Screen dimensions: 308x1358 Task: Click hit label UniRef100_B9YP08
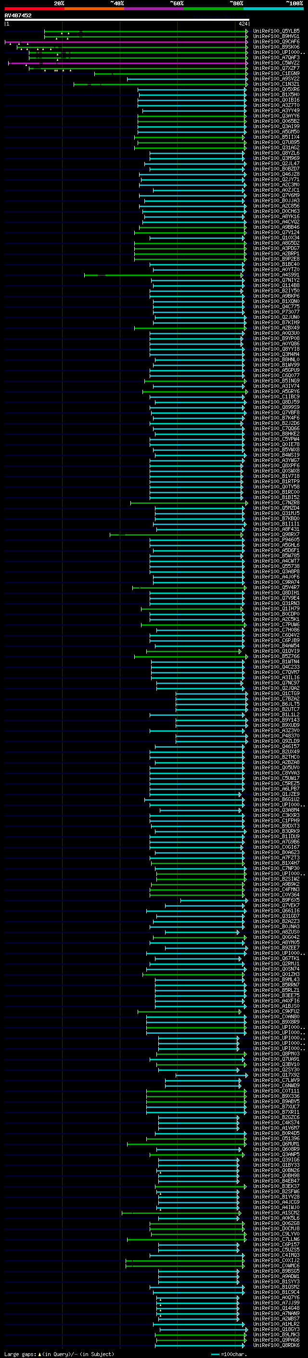[276, 339]
